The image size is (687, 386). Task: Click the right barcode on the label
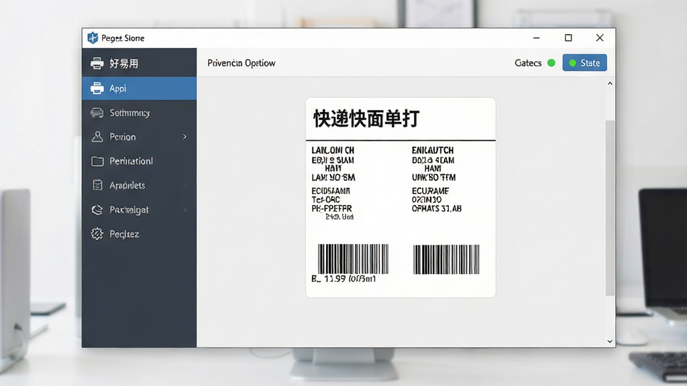pos(446,259)
